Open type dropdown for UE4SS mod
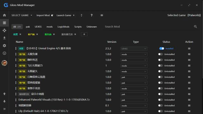 click(x=134, y=48)
